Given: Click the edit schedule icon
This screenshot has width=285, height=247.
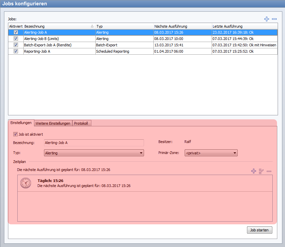Looking at the screenshot, I should pos(261,171).
